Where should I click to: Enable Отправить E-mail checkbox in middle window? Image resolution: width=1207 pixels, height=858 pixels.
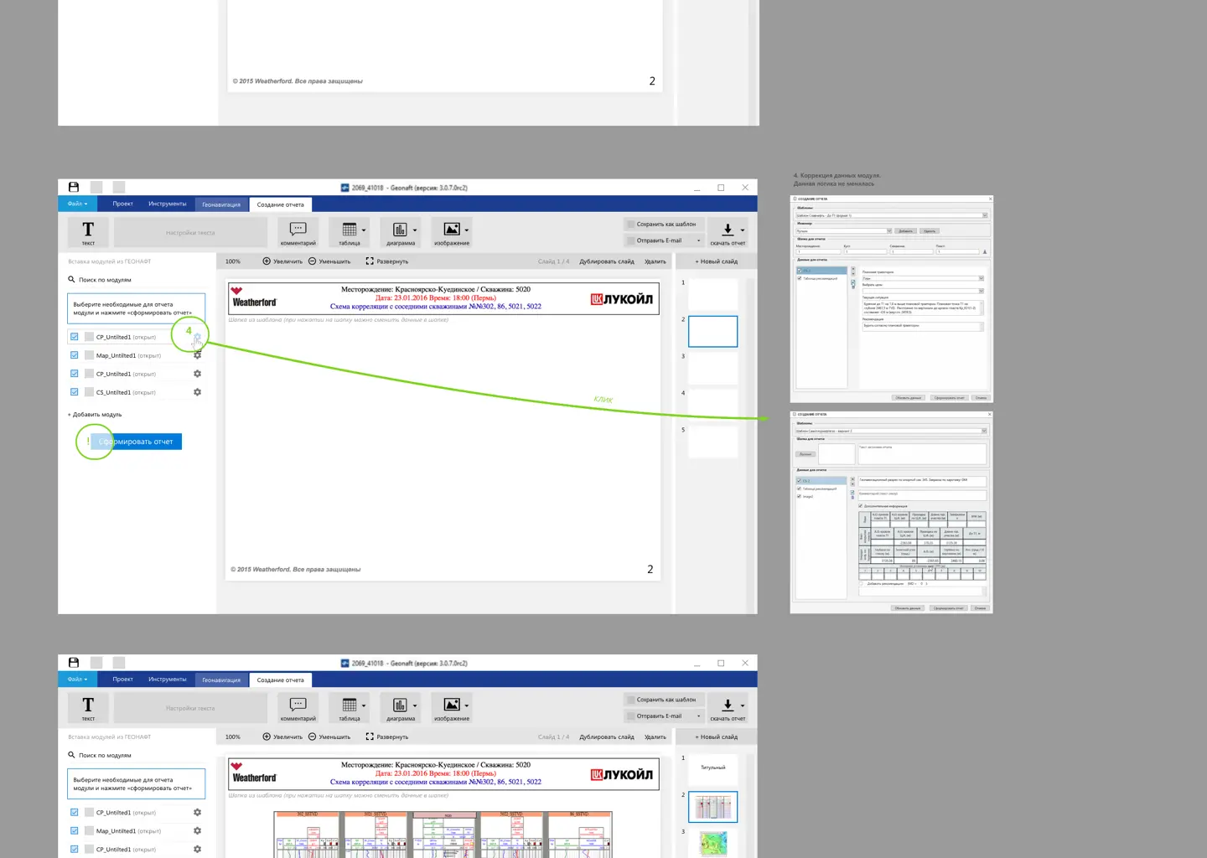(631, 240)
